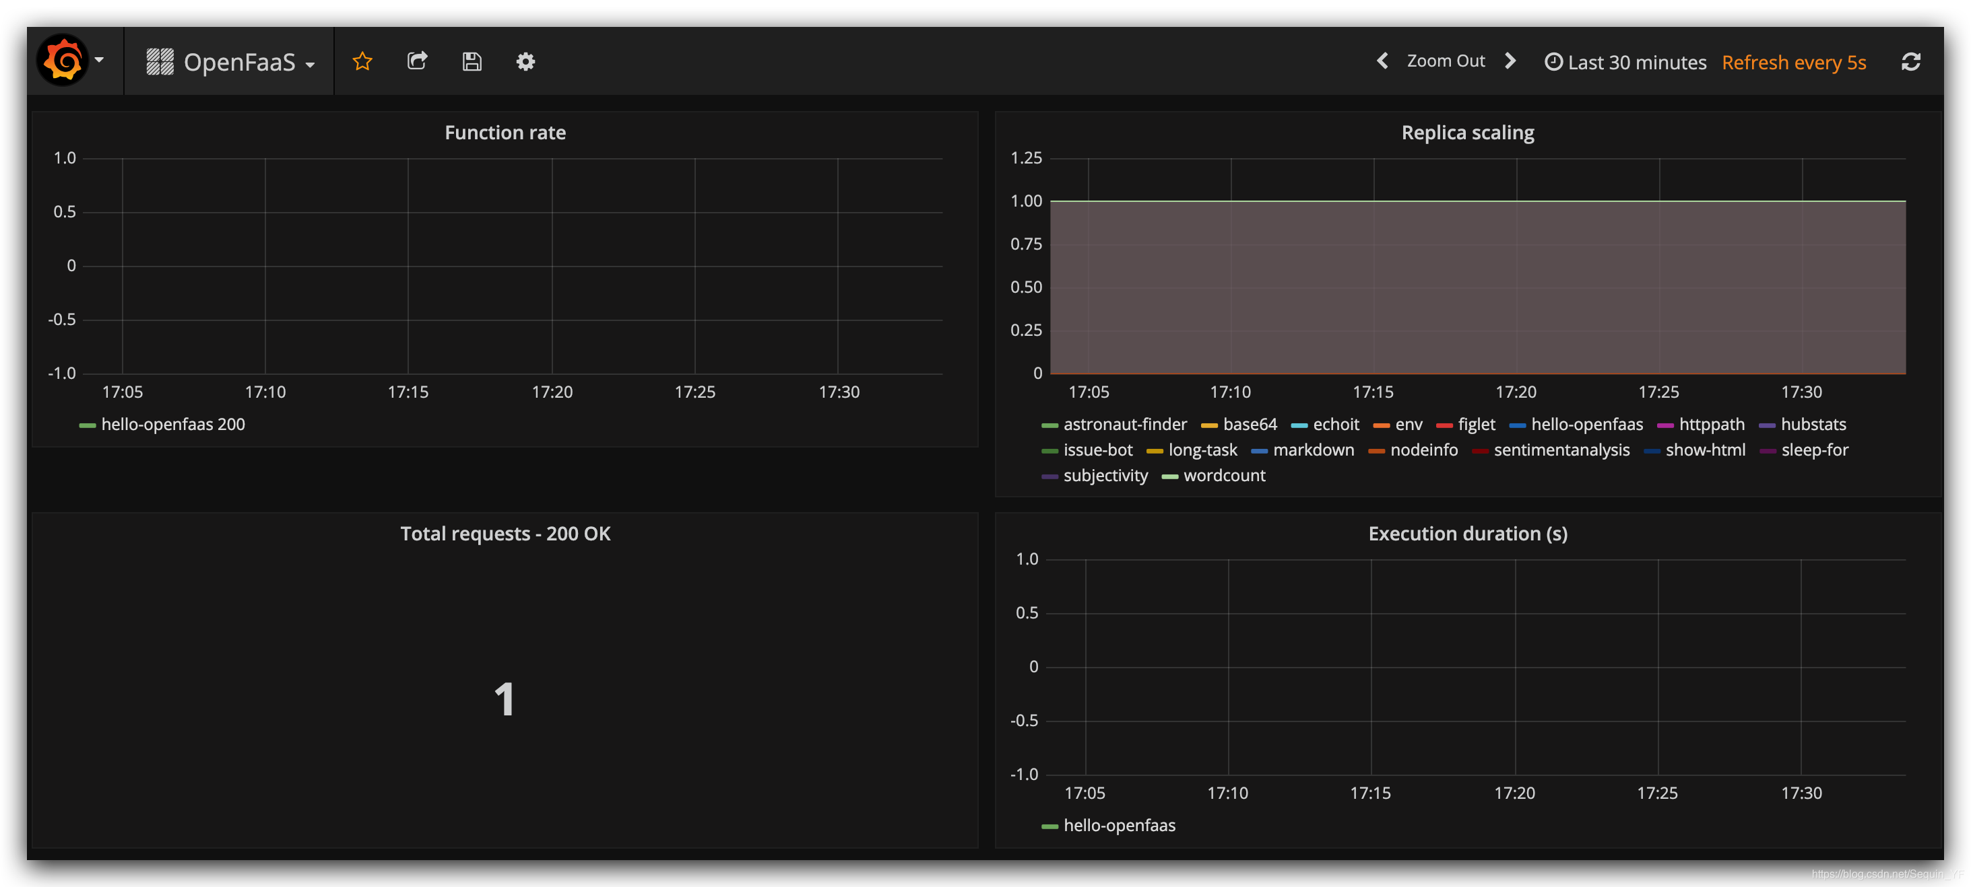Select the sentimentanalysis legend entry
This screenshot has width=1971, height=887.
point(1550,450)
